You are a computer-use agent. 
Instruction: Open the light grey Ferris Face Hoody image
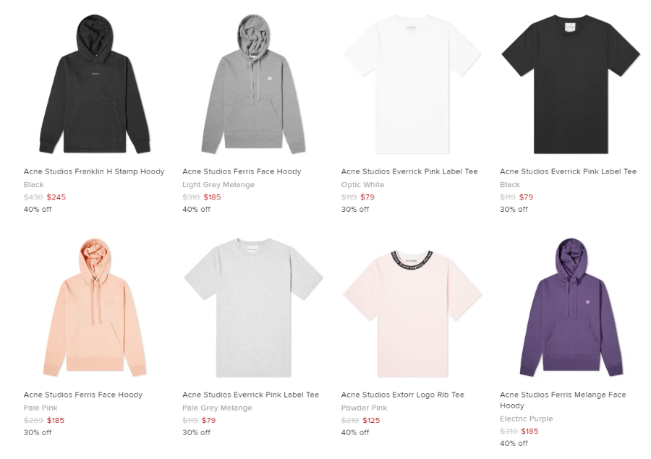(253, 85)
